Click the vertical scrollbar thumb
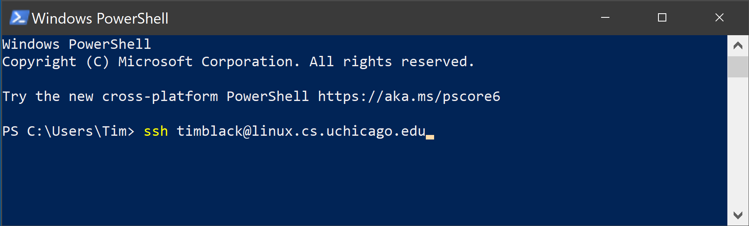 [738, 67]
